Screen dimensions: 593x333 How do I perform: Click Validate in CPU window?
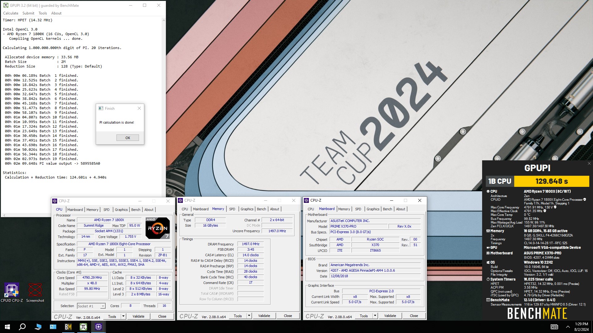[138, 316]
